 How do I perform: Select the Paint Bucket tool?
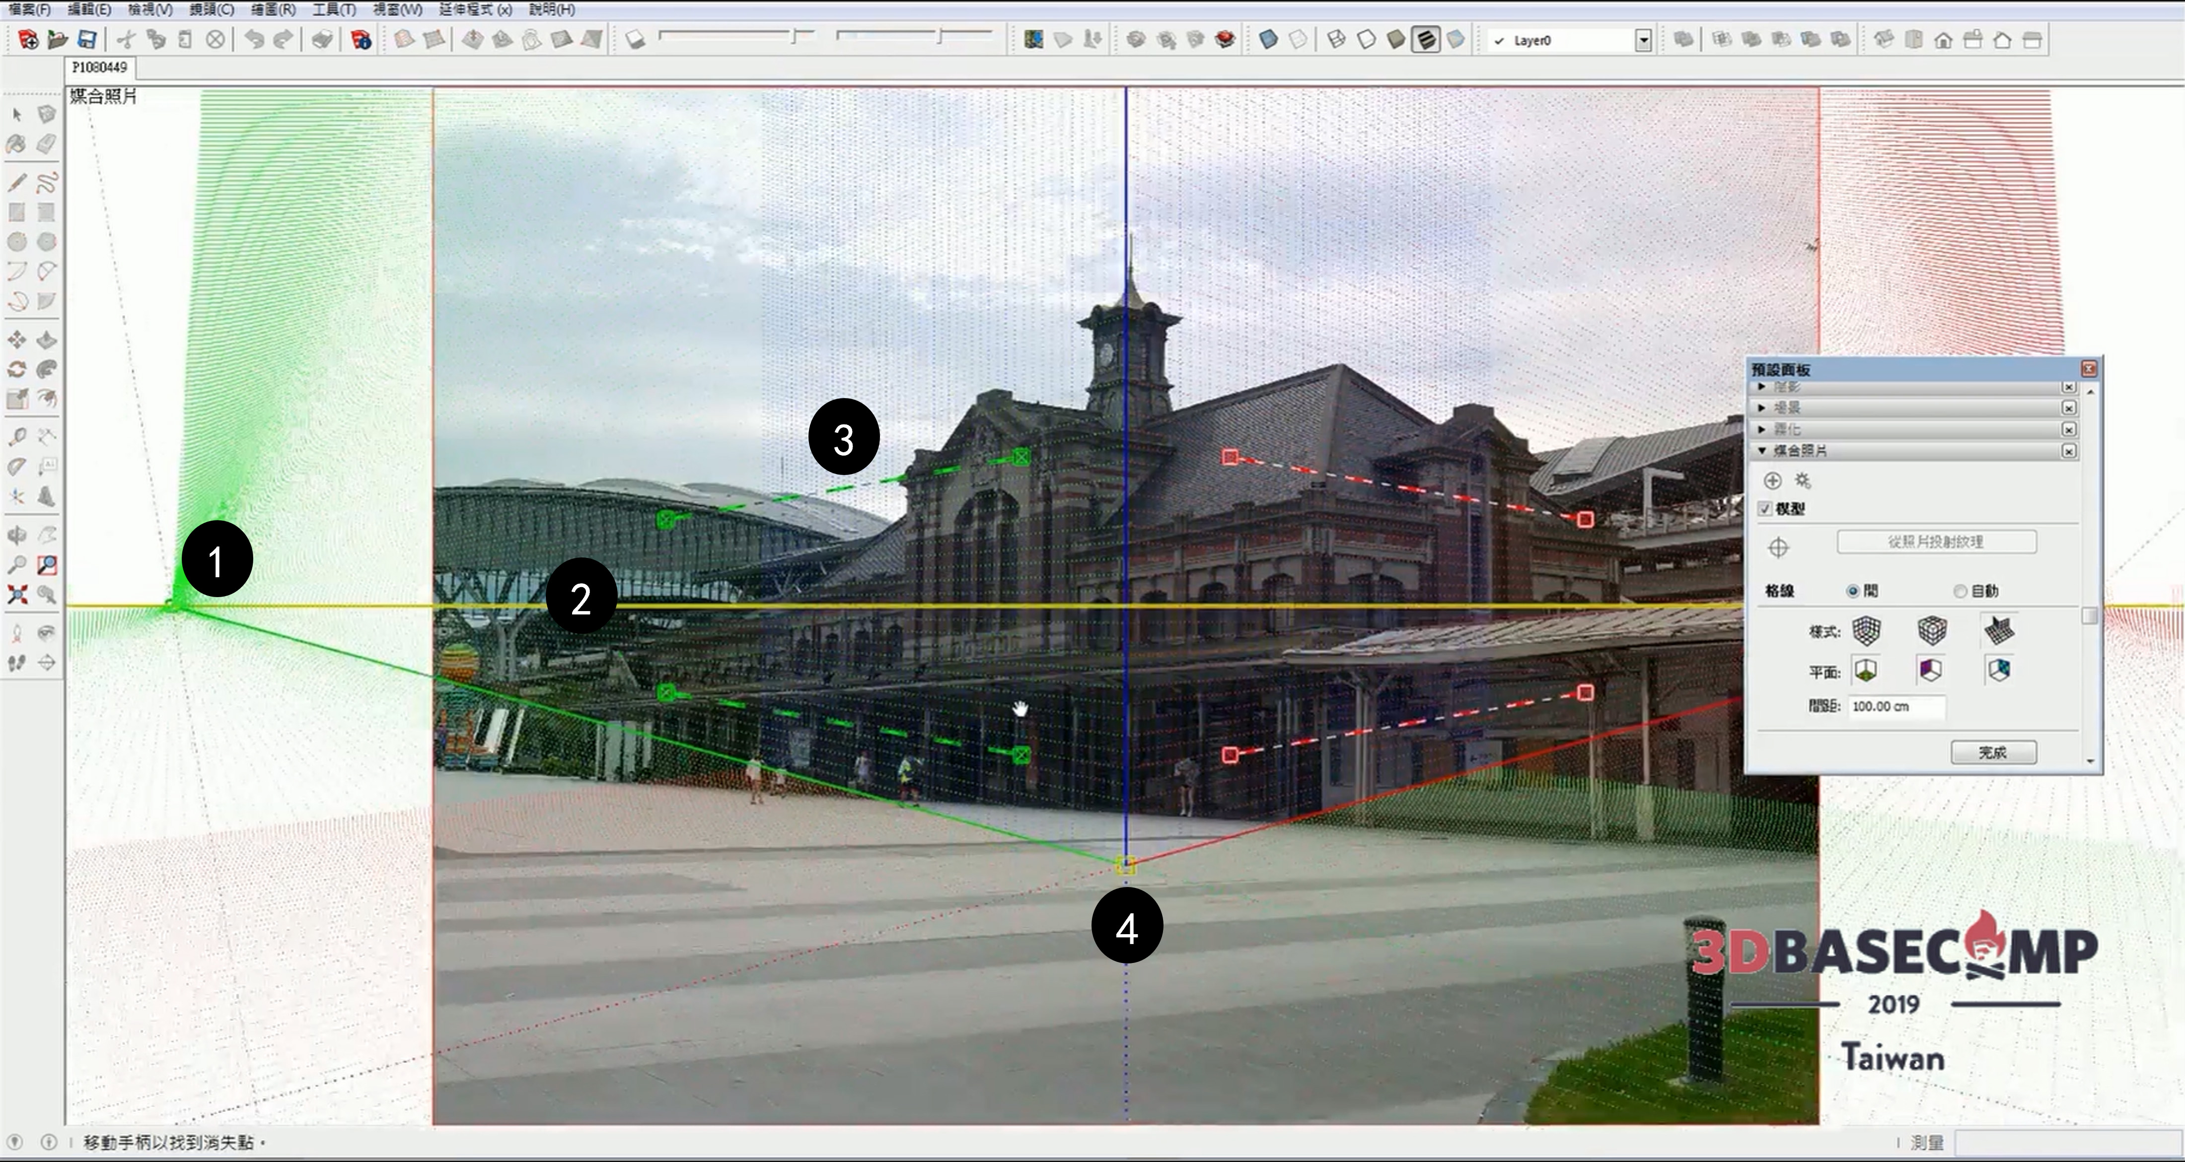[16, 144]
